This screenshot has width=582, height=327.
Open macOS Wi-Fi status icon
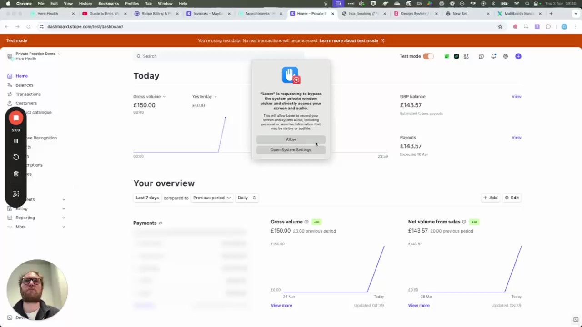pos(517,3)
